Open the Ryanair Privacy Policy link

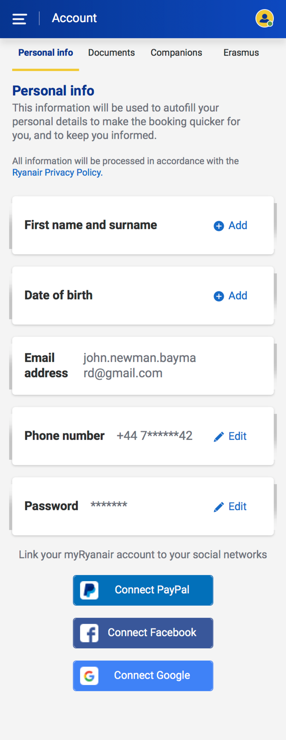tap(57, 172)
